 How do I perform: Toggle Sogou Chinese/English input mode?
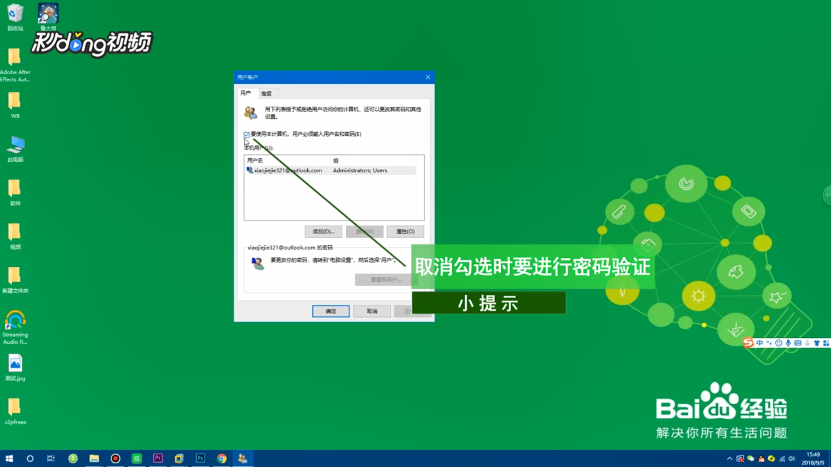click(x=760, y=343)
